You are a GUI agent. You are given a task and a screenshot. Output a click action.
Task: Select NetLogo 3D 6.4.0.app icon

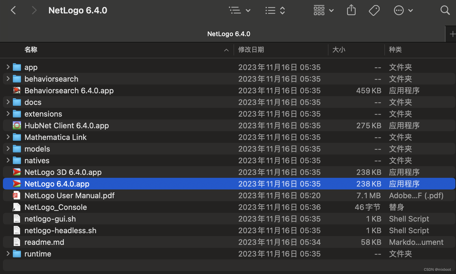coord(17,172)
